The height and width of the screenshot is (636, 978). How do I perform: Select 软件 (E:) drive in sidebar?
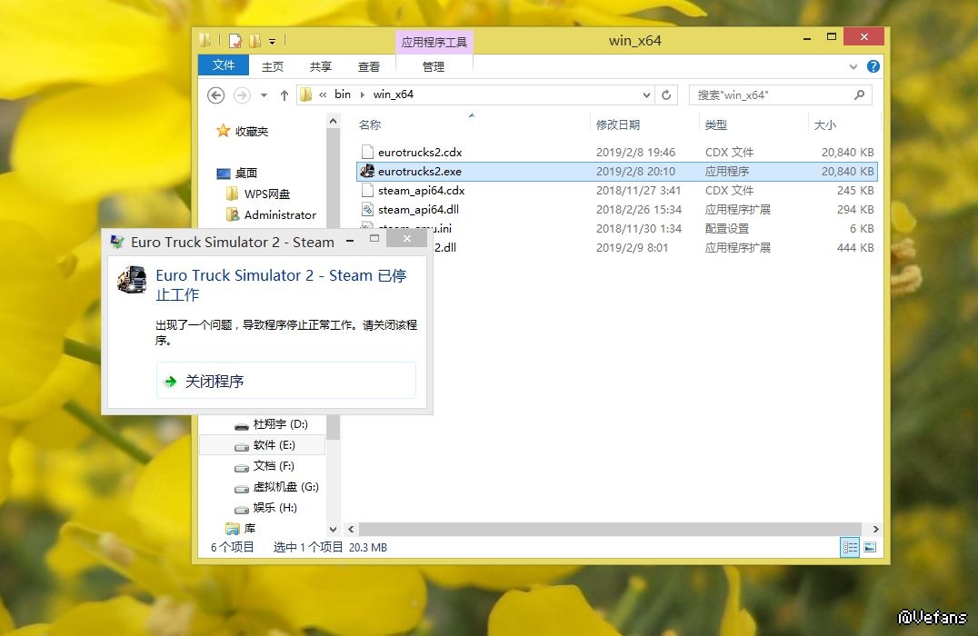coord(274,445)
